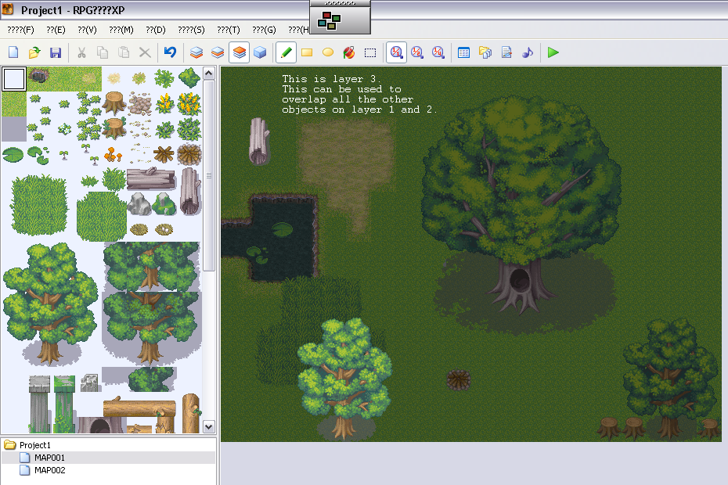Open the ???(T) Tools menu
Screen dimensions: 728x485
click(229, 30)
